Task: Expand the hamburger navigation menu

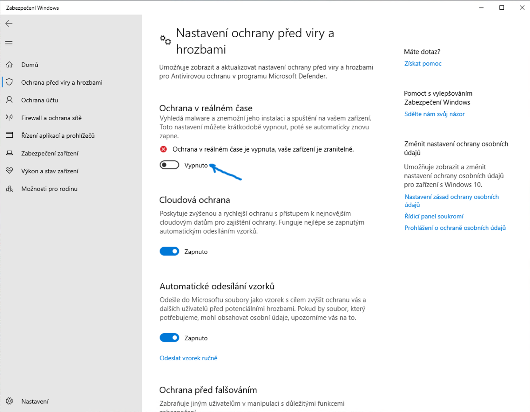Action: point(9,43)
